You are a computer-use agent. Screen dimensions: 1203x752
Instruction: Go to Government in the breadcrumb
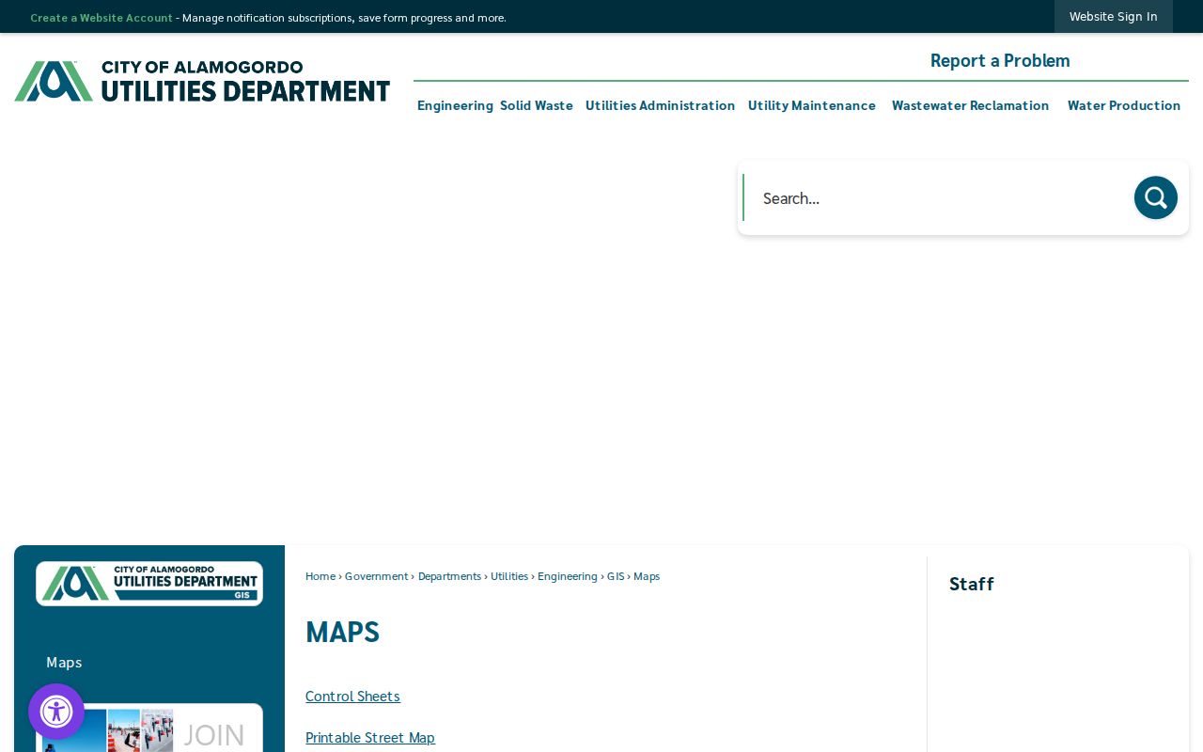pyautogui.click(x=376, y=576)
